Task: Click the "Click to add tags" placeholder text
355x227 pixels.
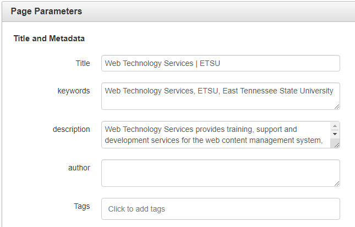Action: pyautogui.click(x=136, y=209)
